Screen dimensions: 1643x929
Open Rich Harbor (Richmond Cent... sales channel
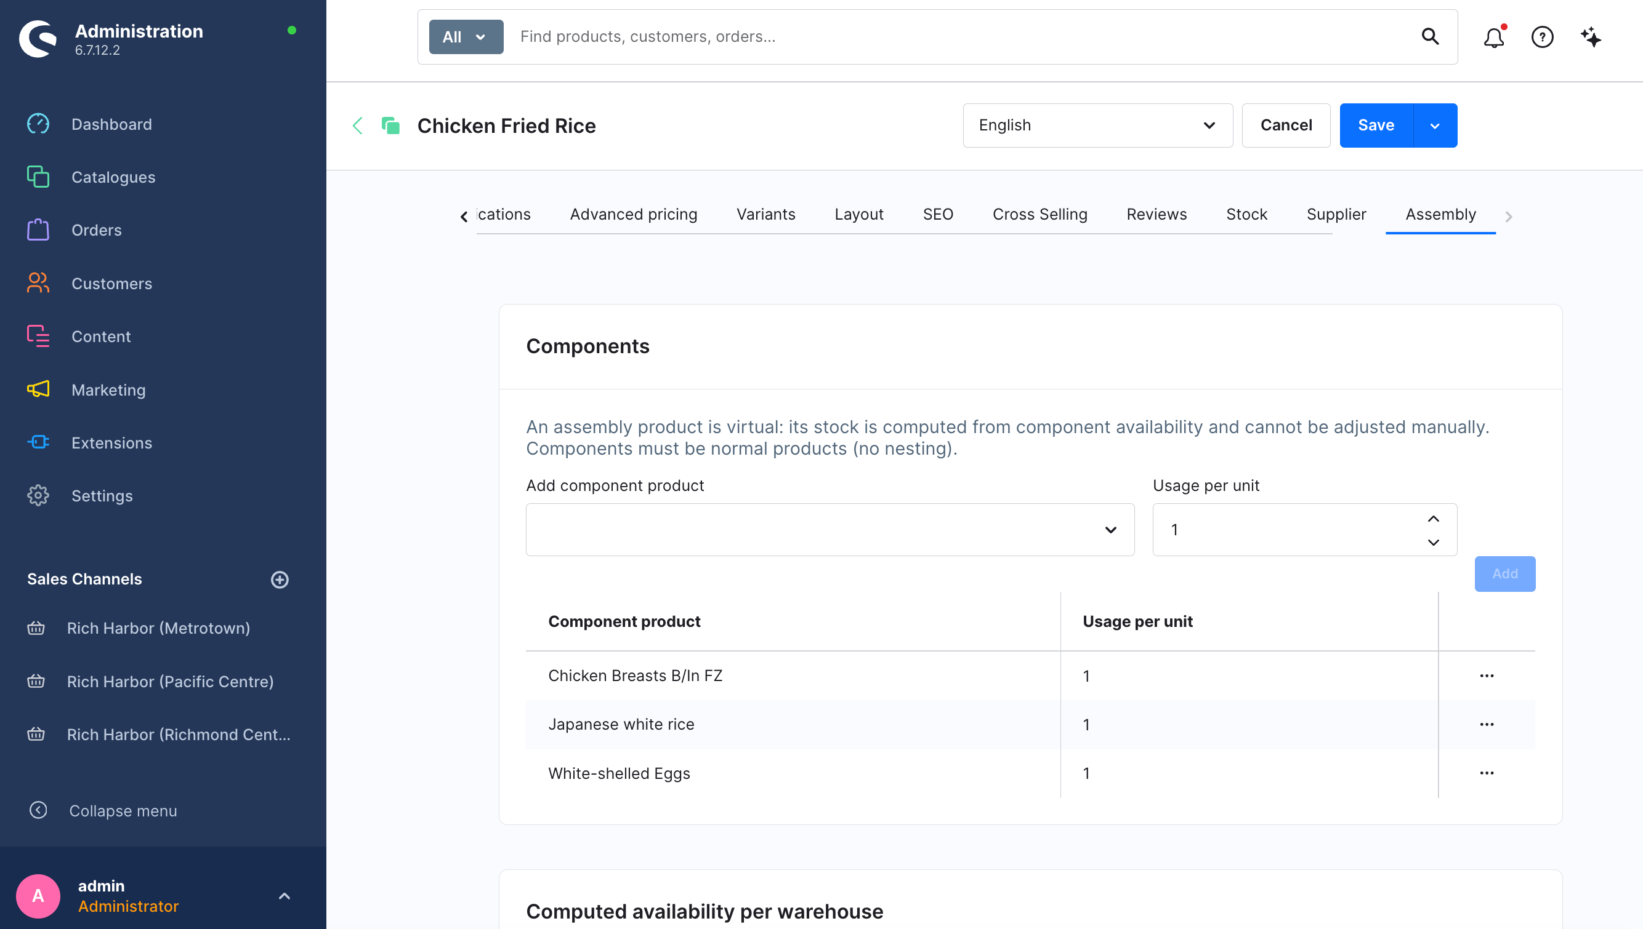178,734
